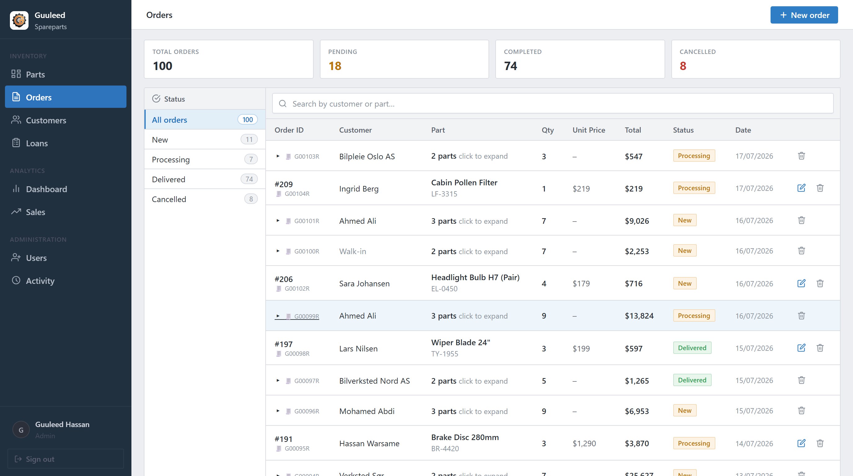Click the Date column header
Viewport: 853px width, 476px height.
(x=743, y=130)
